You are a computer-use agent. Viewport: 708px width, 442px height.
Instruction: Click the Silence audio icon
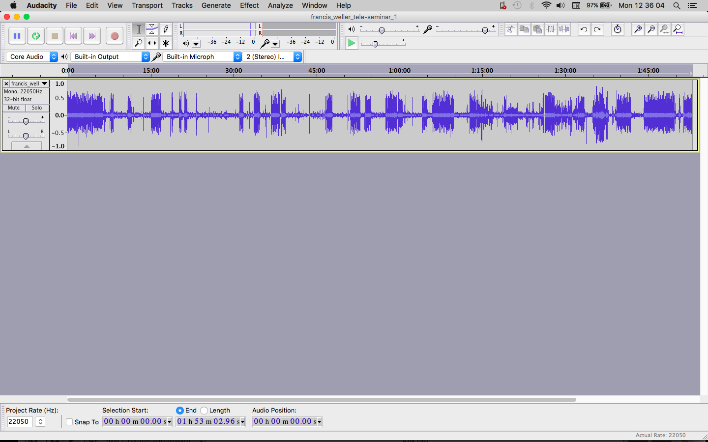click(x=564, y=29)
